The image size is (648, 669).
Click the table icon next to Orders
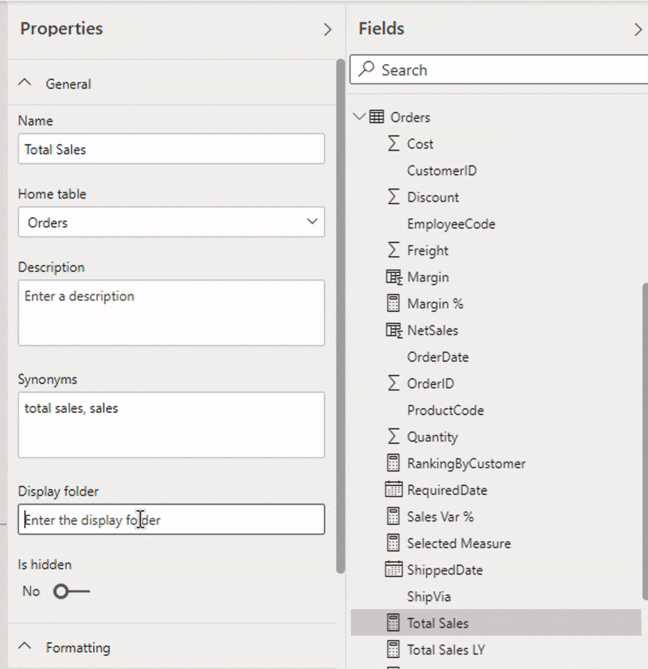pos(377,117)
